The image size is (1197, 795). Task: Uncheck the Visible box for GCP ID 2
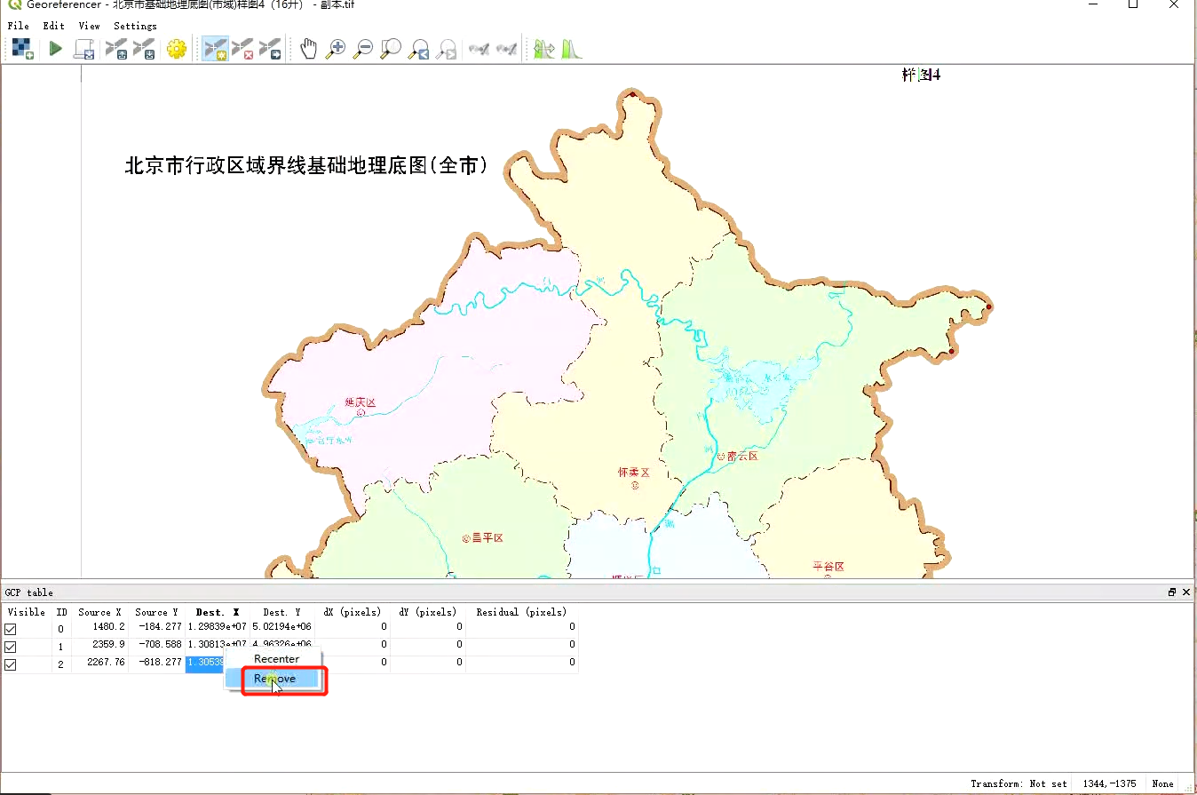[11, 664]
